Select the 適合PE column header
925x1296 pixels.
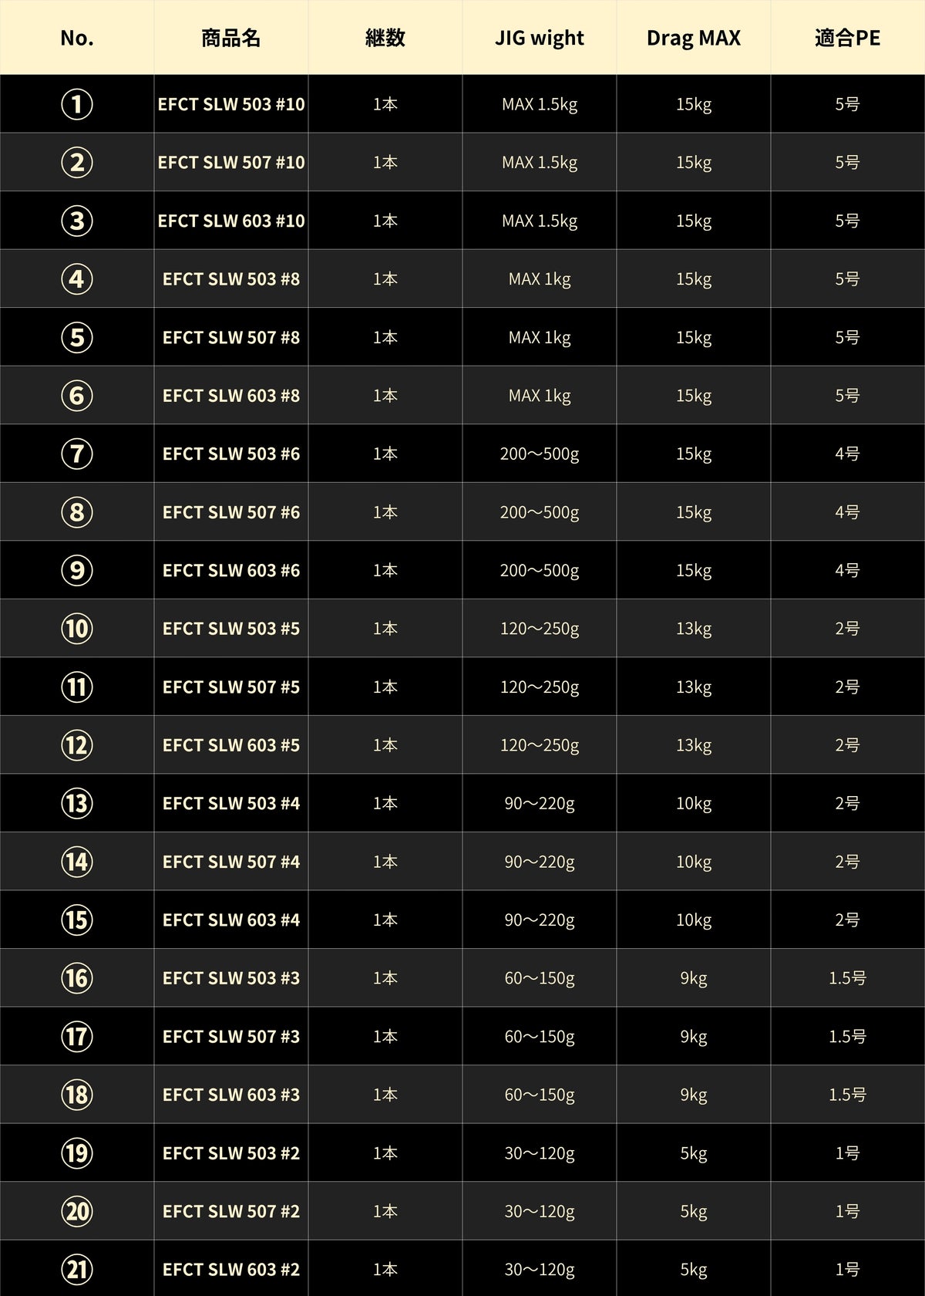click(x=848, y=38)
